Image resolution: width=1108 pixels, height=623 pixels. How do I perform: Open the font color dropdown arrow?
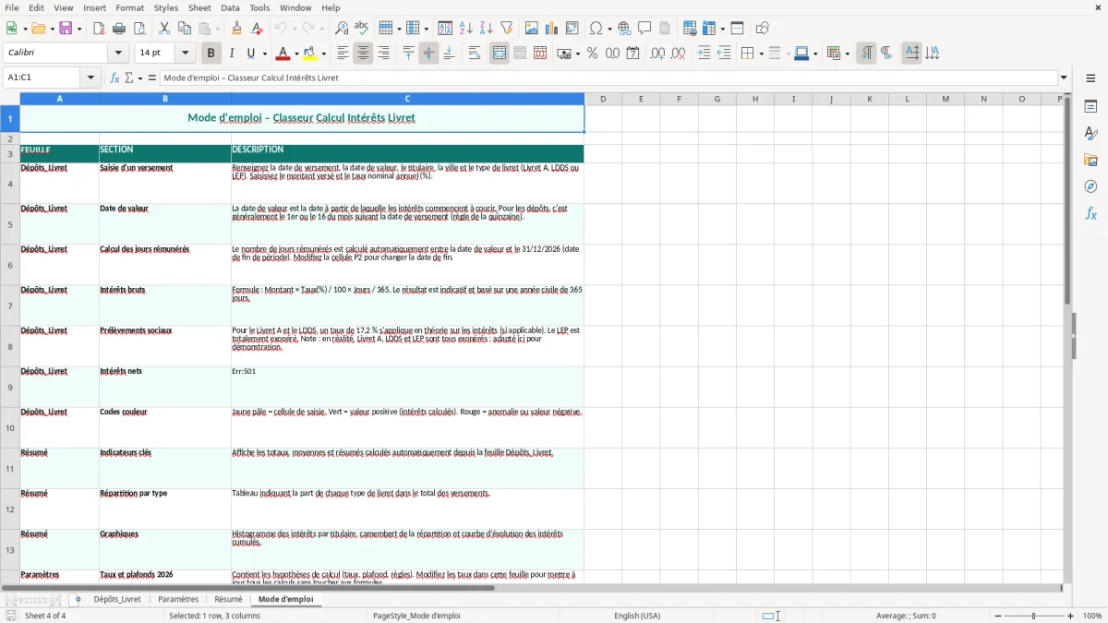click(295, 54)
